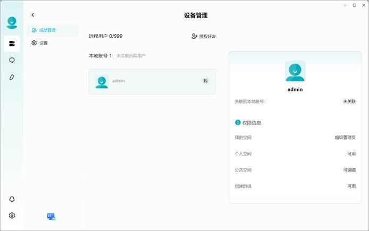Viewport: 369px width, 231px height.
Task: Click the back arrow icon
Action: (x=33, y=15)
